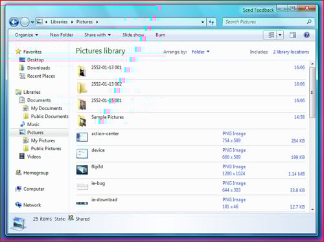Viewport: 324px width, 242px height.
Task: Select the Music library icon
Action: click(x=23, y=124)
